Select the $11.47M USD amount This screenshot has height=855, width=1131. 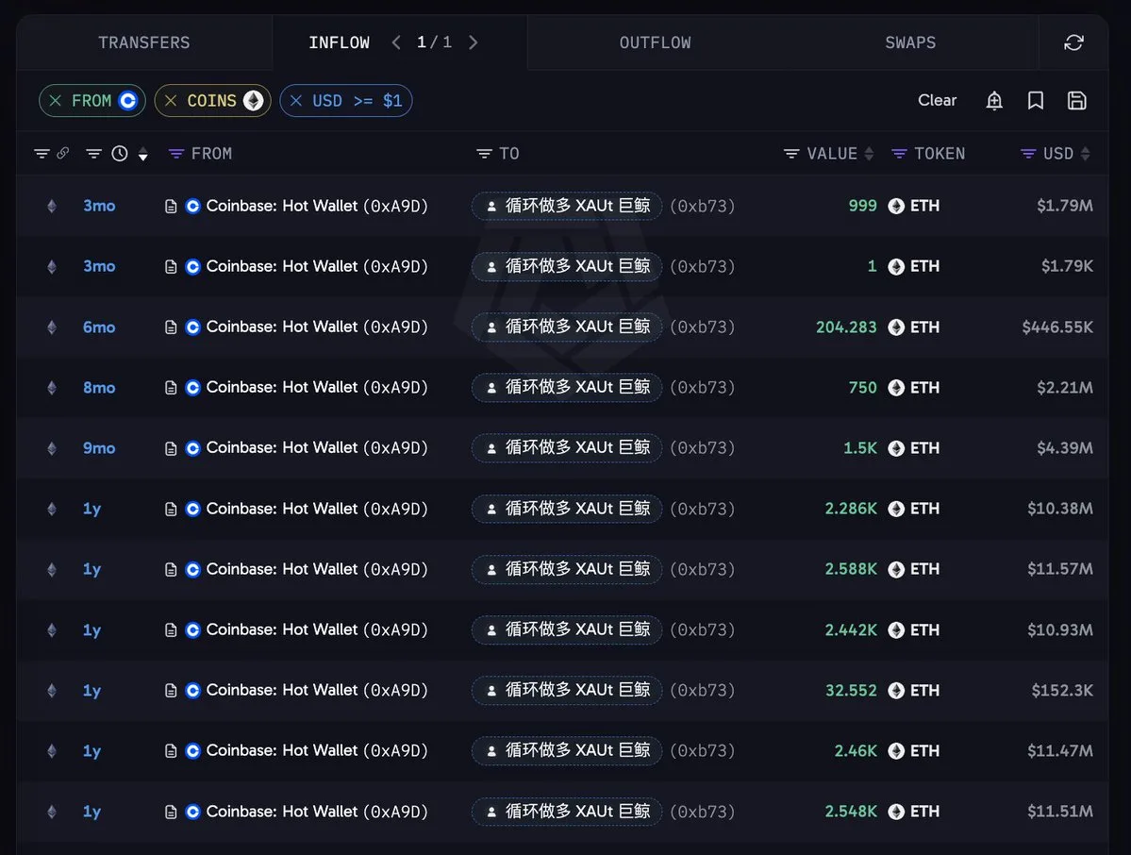tap(1059, 751)
